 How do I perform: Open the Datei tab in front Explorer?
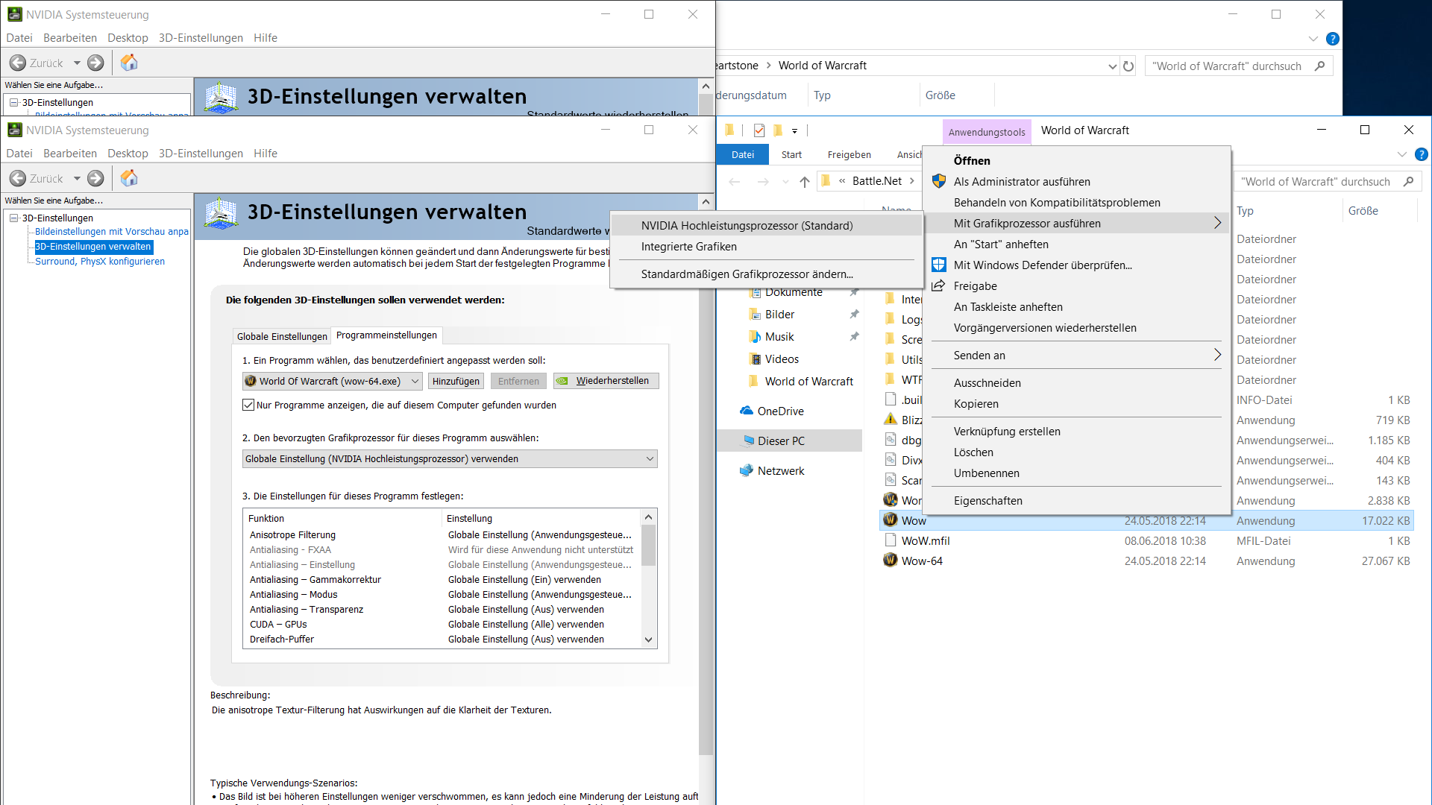point(743,154)
